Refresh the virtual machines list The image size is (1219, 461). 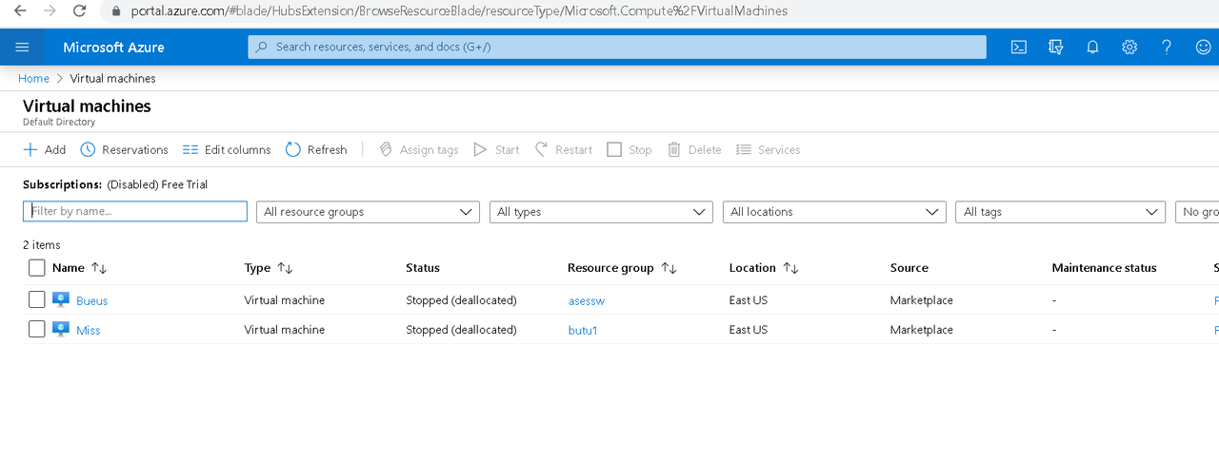point(316,149)
